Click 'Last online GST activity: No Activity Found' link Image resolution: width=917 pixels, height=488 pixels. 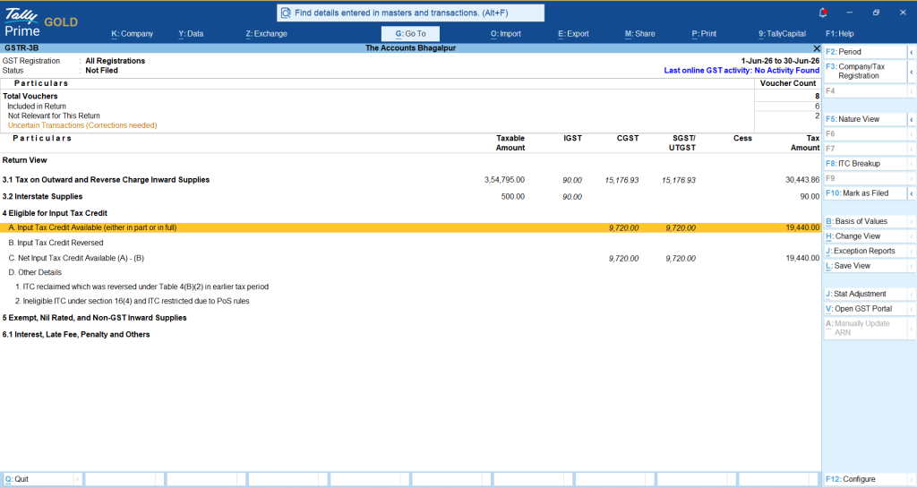(x=741, y=70)
